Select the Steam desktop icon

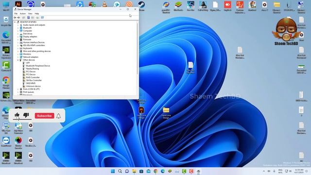(x=141, y=6)
